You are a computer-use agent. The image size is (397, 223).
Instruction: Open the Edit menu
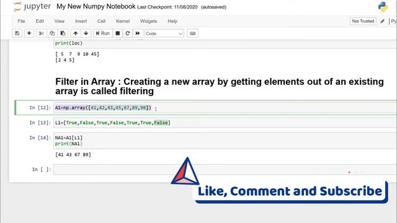[x=40, y=21]
